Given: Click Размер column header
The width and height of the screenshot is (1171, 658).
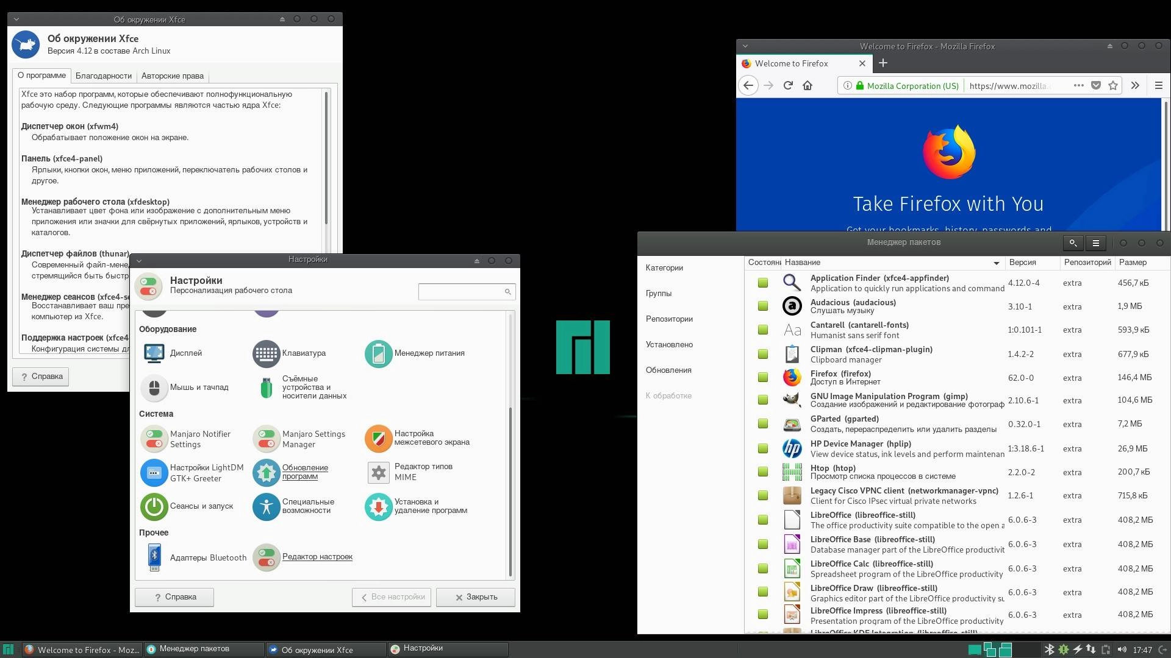Looking at the screenshot, I should pos(1141,263).
